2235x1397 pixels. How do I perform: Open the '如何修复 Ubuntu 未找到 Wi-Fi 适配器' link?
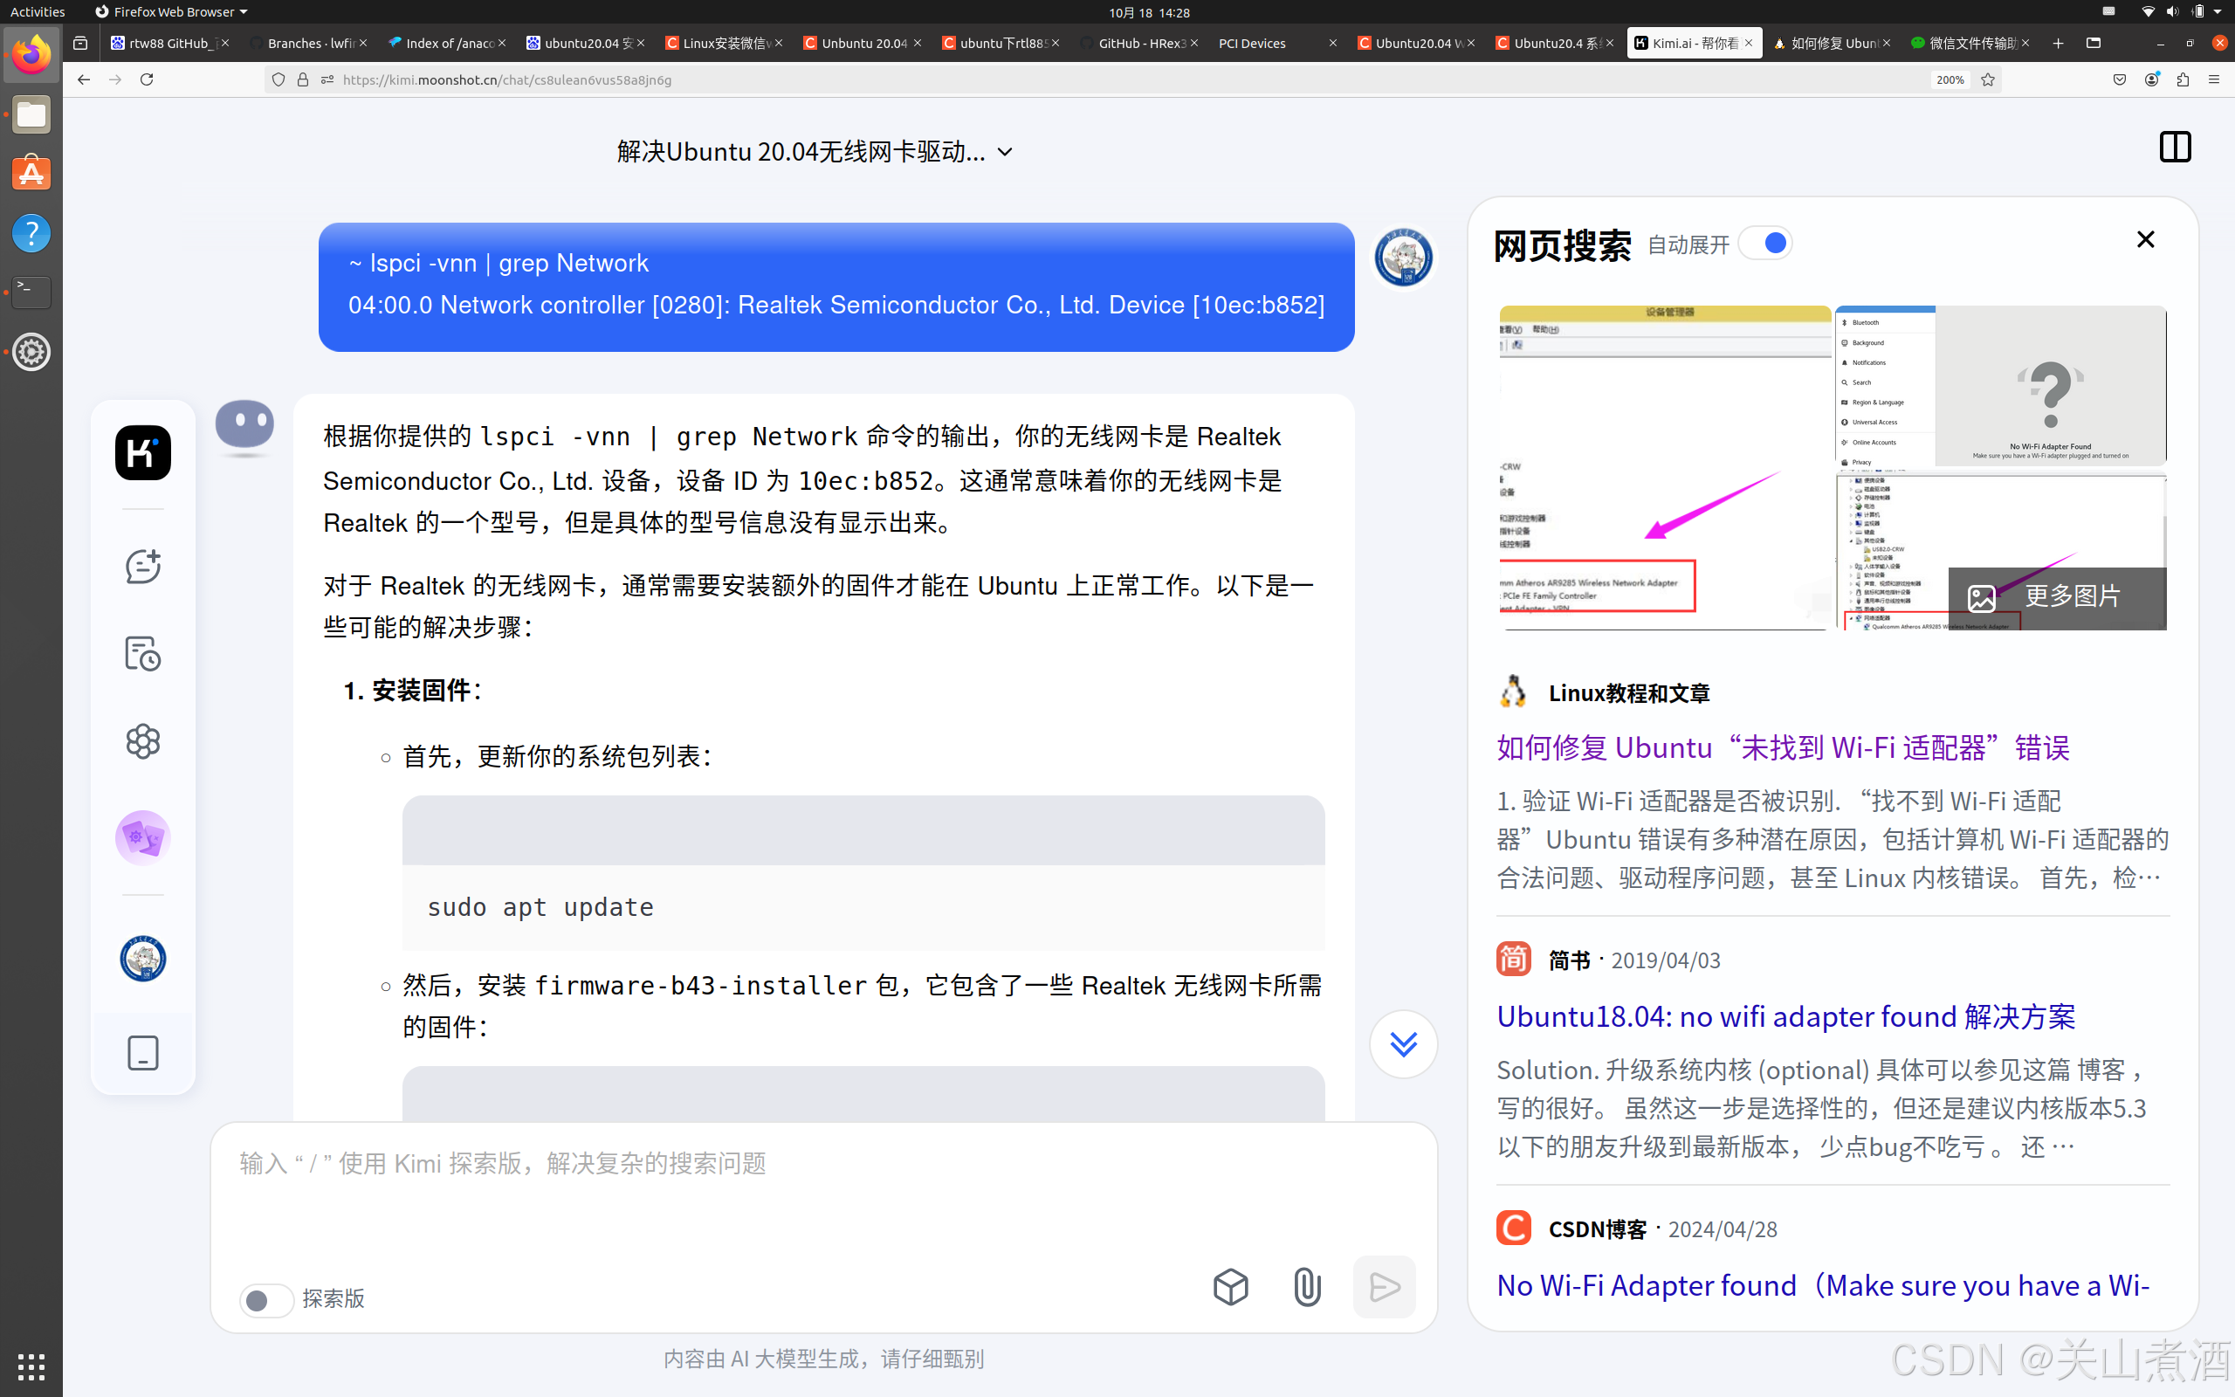click(x=1783, y=747)
